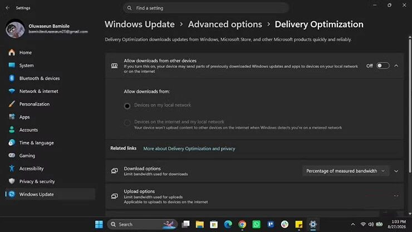Click the taskbar Search box
The width and height of the screenshot is (412, 232).
[142, 224]
